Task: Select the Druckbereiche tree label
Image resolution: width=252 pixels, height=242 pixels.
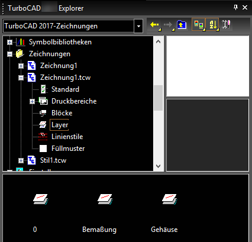Action: coord(74,101)
